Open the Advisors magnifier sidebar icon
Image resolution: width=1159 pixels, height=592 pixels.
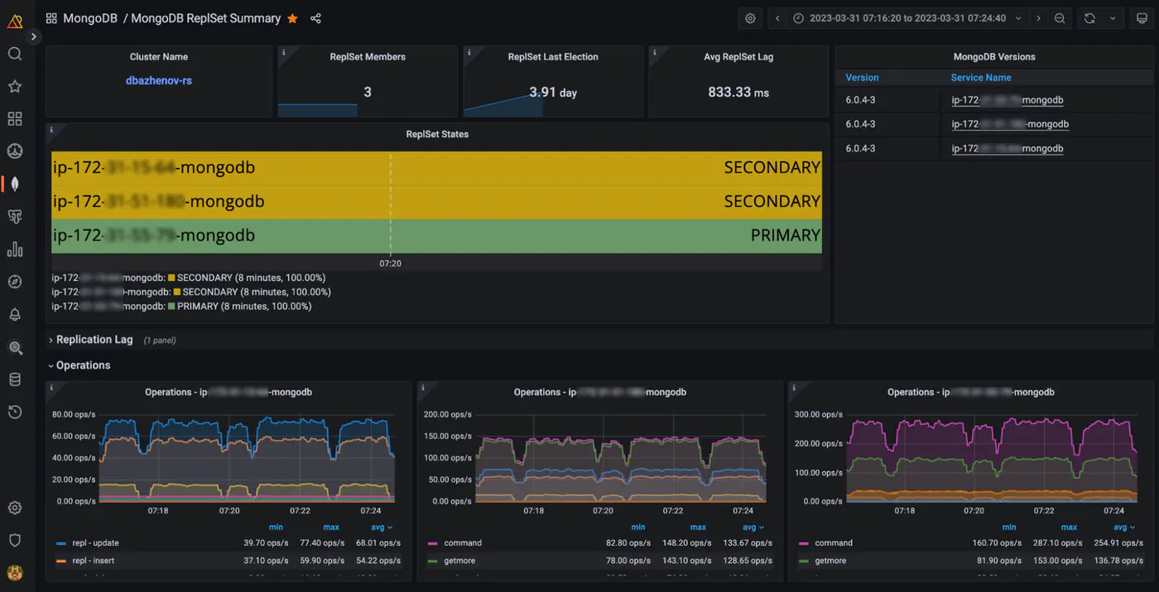(14, 347)
